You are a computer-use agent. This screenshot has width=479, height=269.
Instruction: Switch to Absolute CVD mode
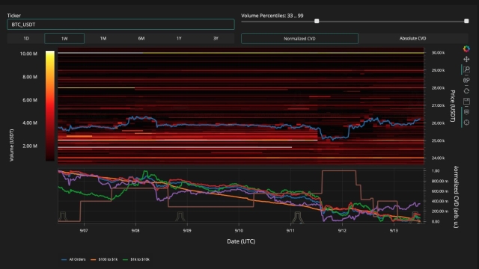click(412, 38)
